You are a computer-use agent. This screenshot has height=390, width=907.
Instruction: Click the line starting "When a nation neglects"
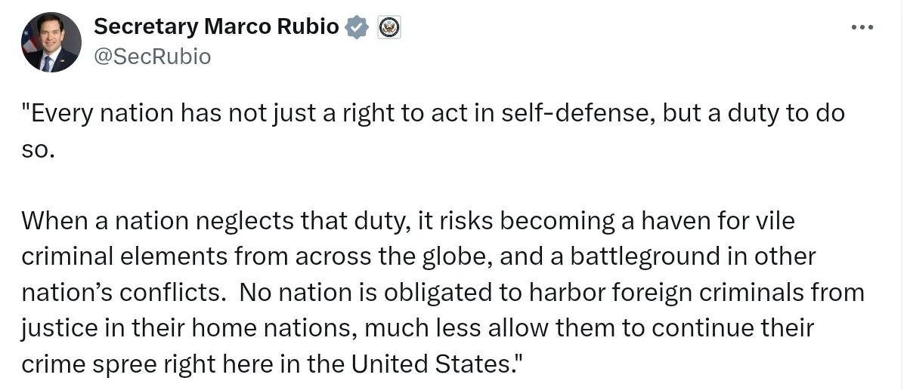click(408, 221)
